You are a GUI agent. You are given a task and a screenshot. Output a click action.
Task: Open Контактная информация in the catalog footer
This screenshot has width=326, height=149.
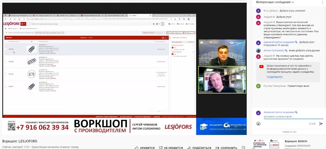143,117
